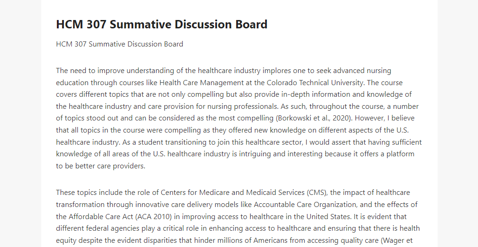Screen dimensions: 478x247
Task: Click the smaller HCM 307 Summative Discussion Board subtitle
Action: 119,44
